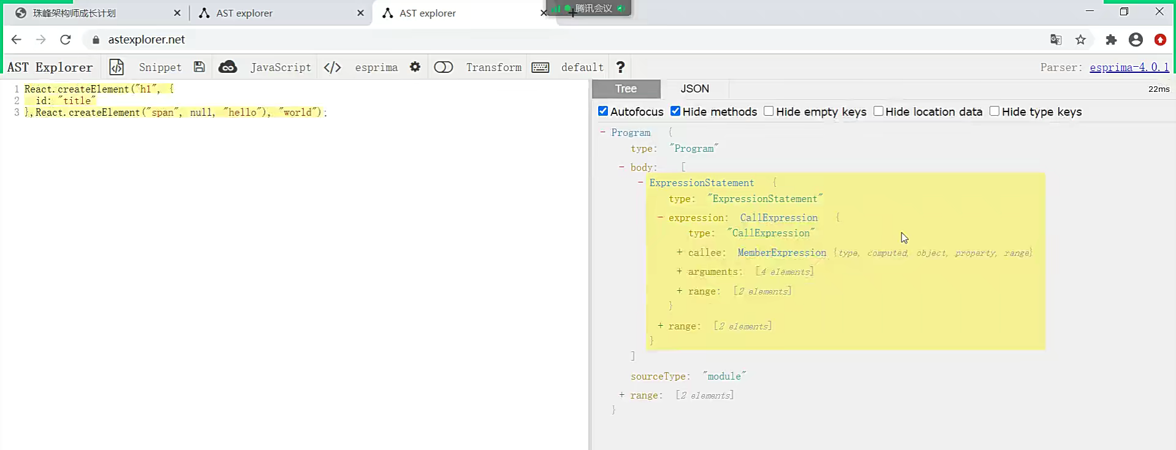Screen dimensions: 1176x450
Task: Uncheck the Autofocus checkbox
Action: pos(603,111)
